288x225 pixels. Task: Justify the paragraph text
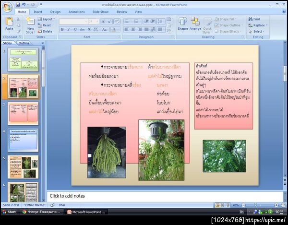[x=146, y=29]
